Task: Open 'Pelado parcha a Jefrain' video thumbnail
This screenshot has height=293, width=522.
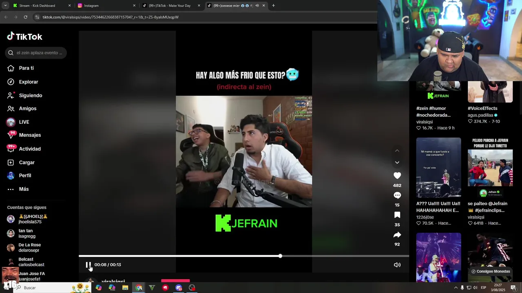Action: tap(490, 168)
